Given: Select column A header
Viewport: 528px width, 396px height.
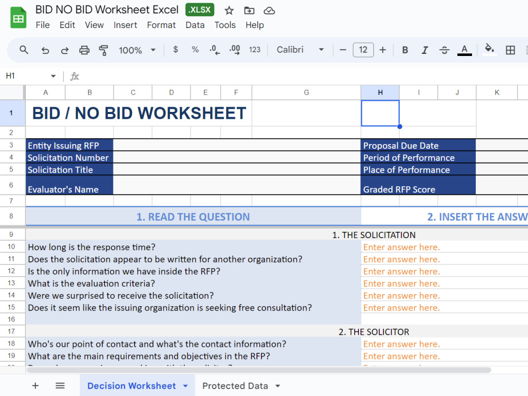Looking at the screenshot, I should tap(45, 92).
